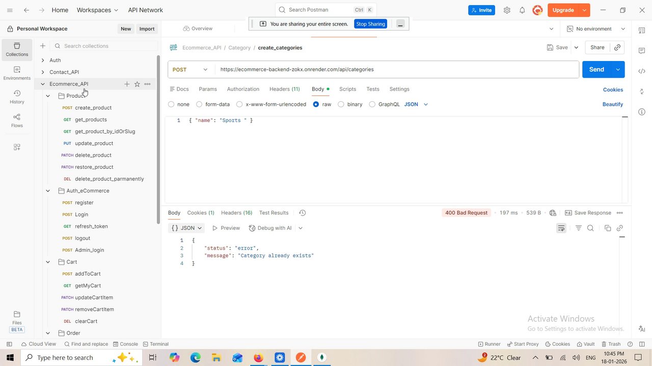Collapse the Auth_eCommerce folder

(x=48, y=191)
